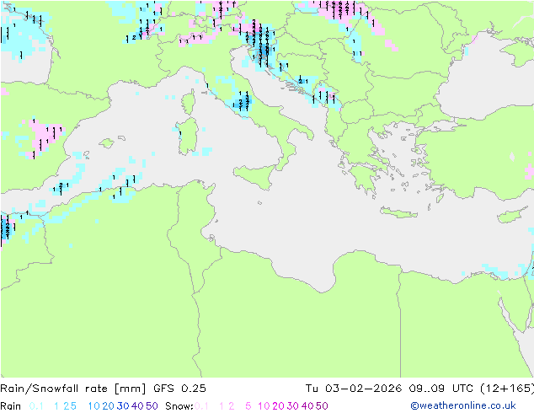
Task: Click the date '03-02-2026' in the timestamp
Action: coord(363,389)
